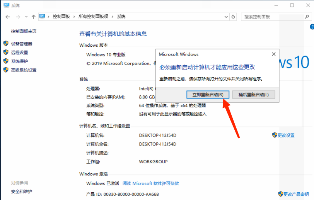The width and height of the screenshot is (314, 200).
Task: Click the text Windows 10 专业版
Action: [106, 54]
